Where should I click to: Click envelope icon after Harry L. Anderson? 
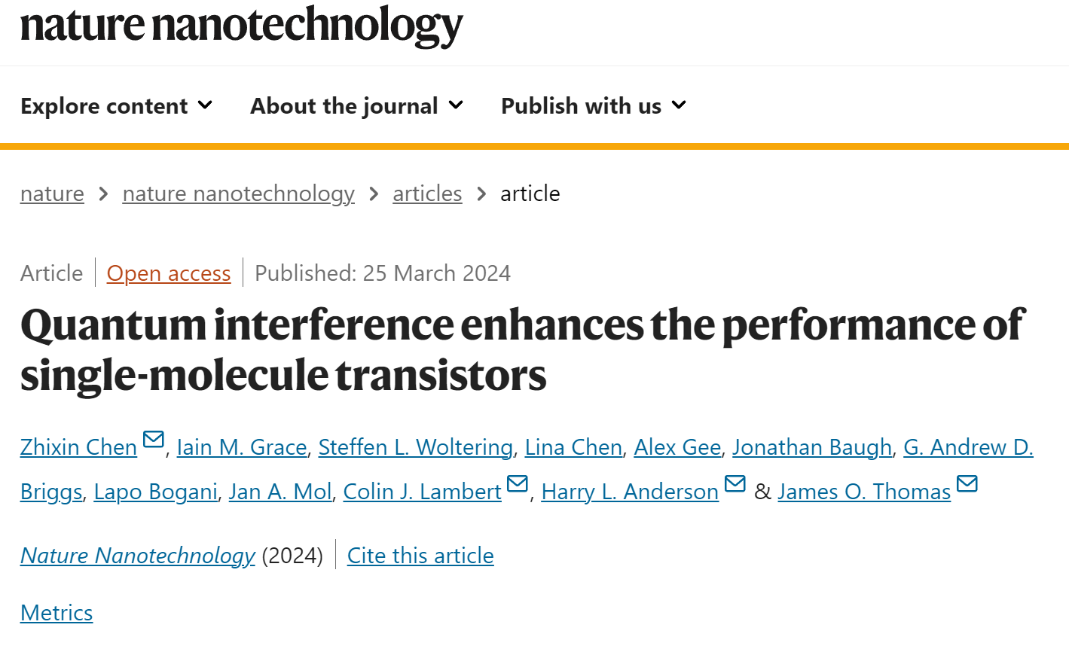pos(735,483)
